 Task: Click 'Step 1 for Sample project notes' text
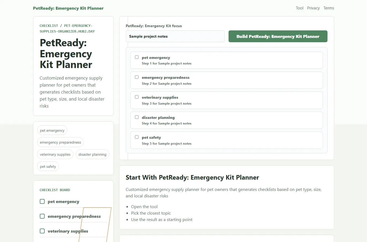coord(166,63)
